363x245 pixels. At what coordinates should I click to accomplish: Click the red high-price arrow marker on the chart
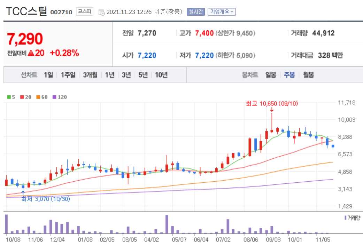(272, 110)
